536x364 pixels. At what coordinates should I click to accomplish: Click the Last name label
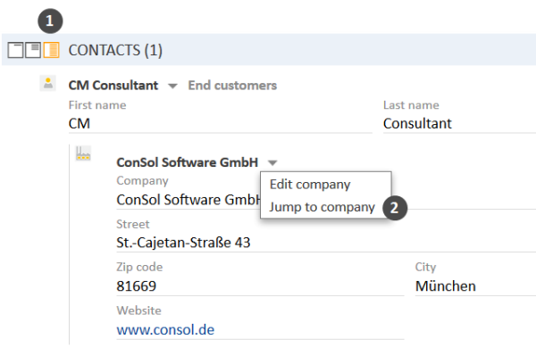click(411, 105)
